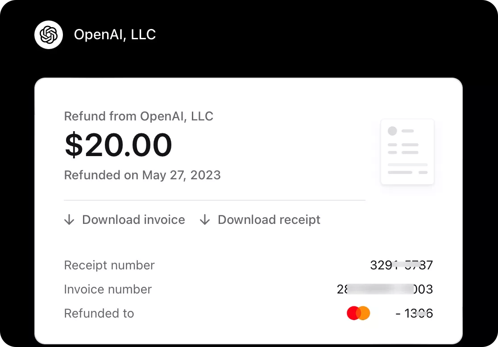Select the receipt number value
The height and width of the screenshot is (347, 498).
point(401,265)
